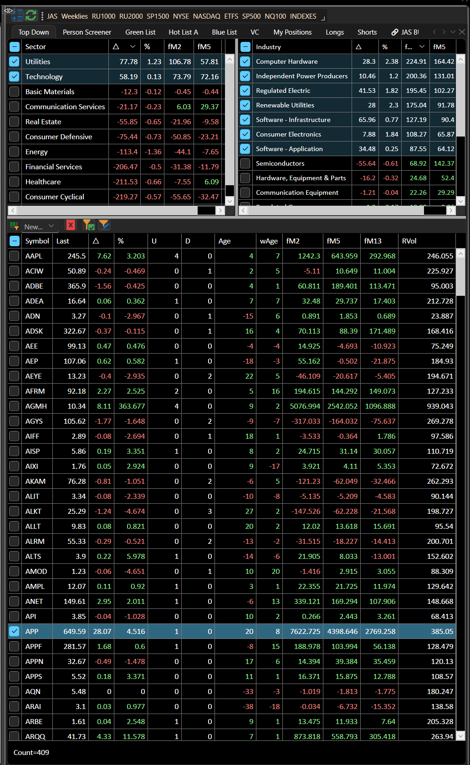This screenshot has width=470, height=765.
Task: Uncheck the Utilities sector checkbox
Action: click(15, 61)
